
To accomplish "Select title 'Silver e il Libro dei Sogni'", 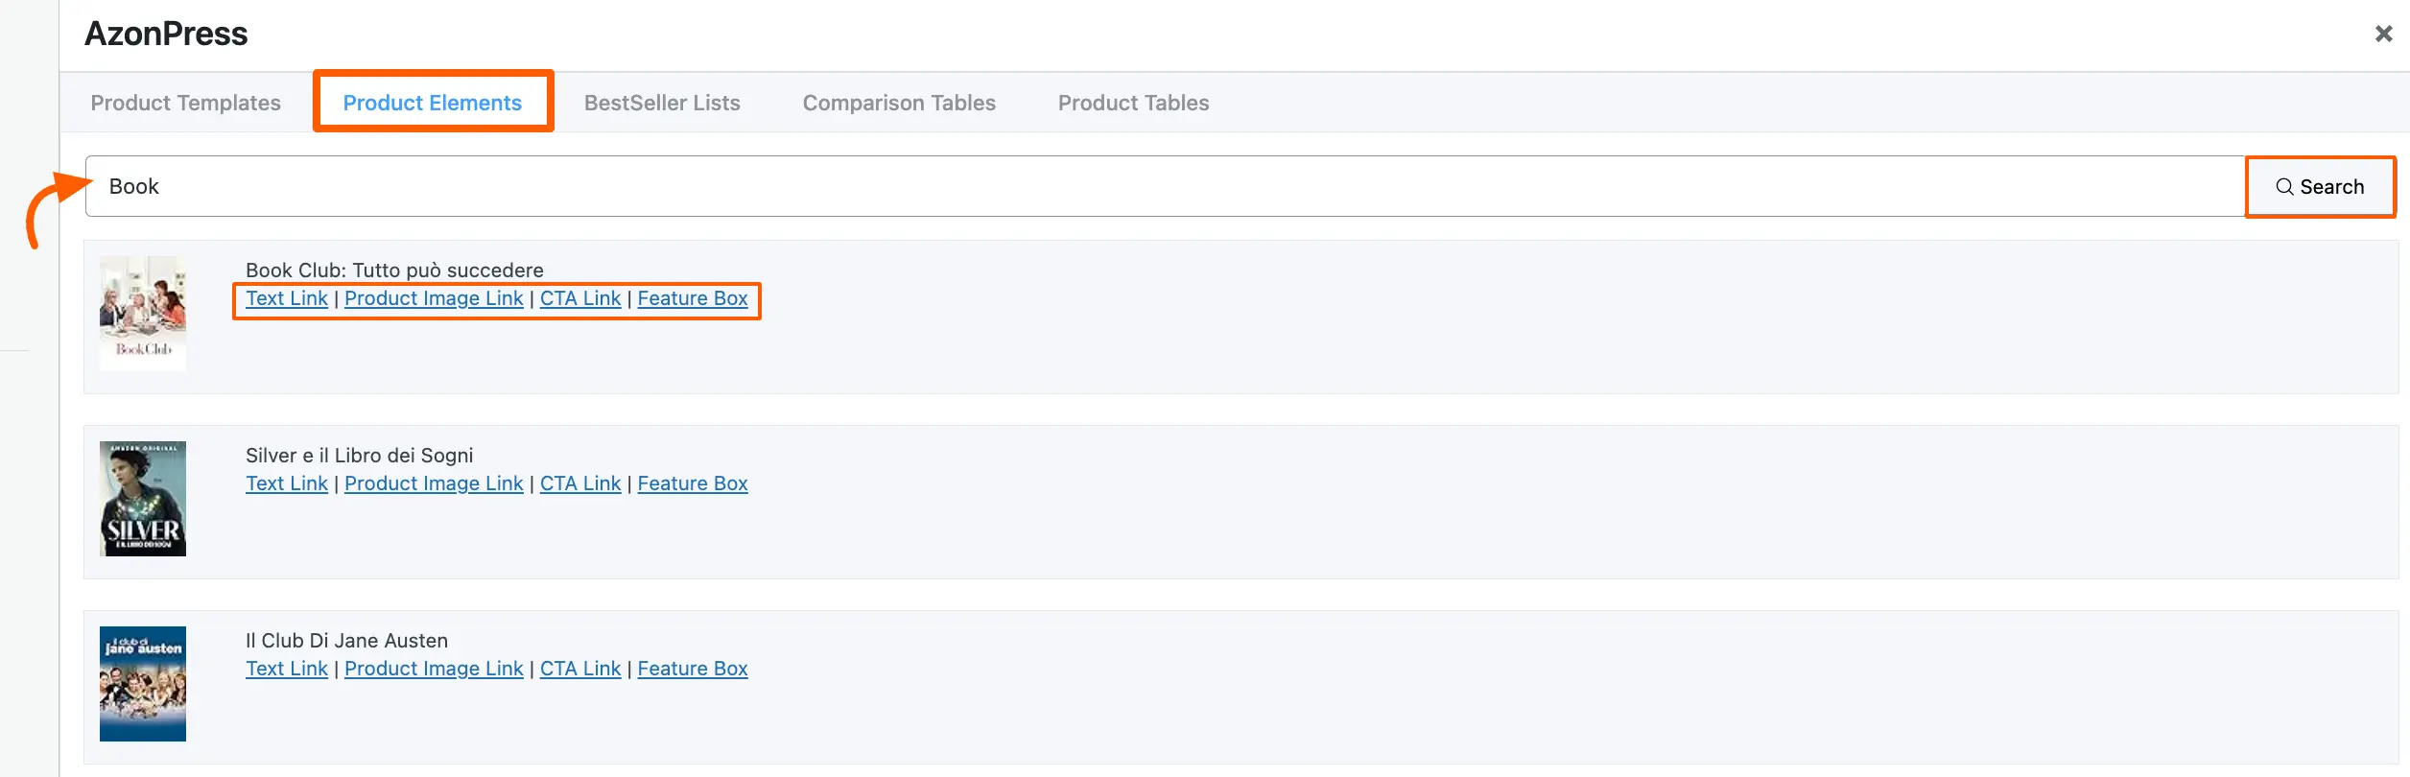I will (359, 456).
